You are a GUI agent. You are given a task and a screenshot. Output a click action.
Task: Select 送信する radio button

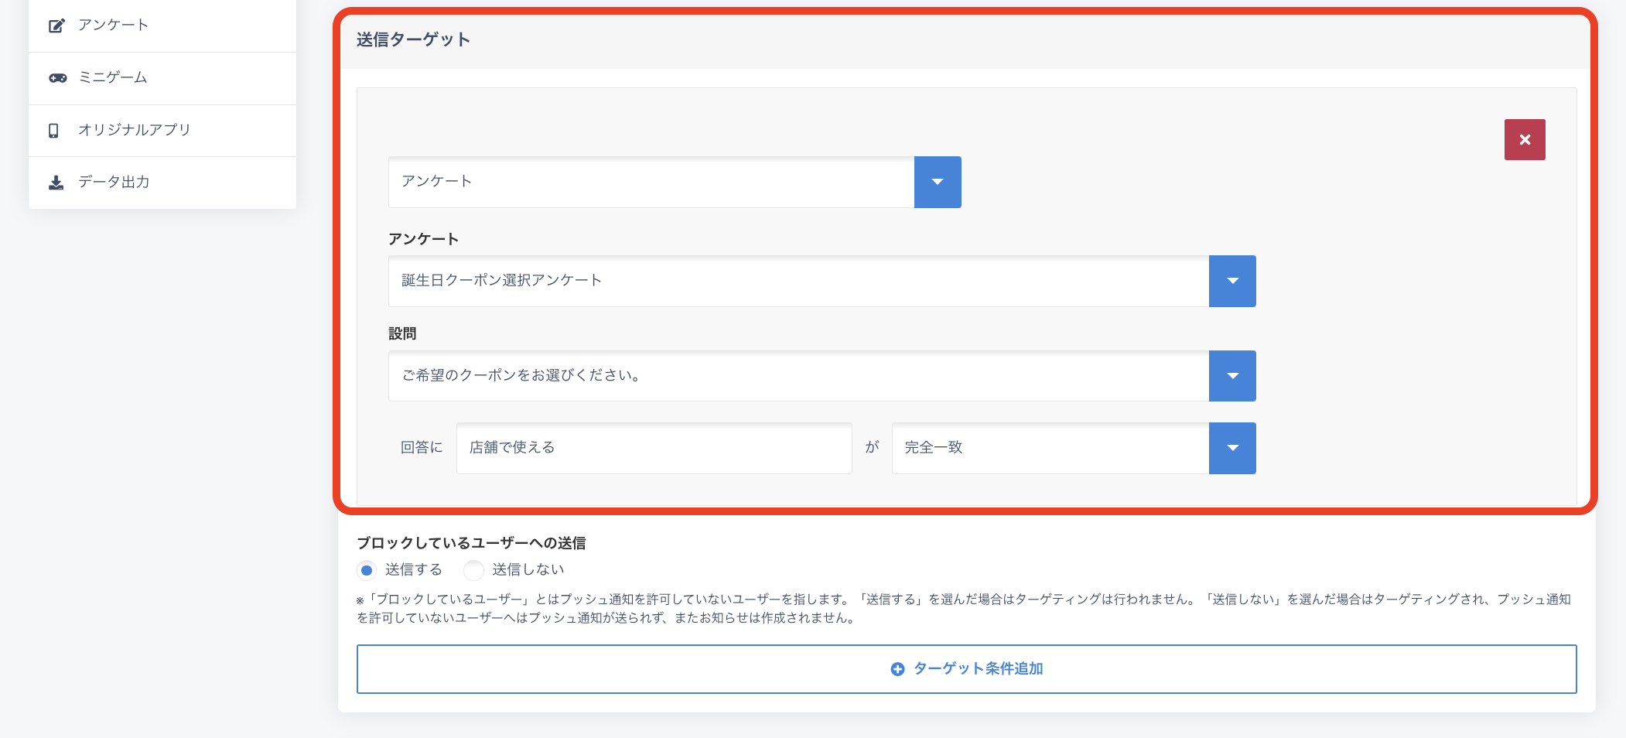[367, 570]
